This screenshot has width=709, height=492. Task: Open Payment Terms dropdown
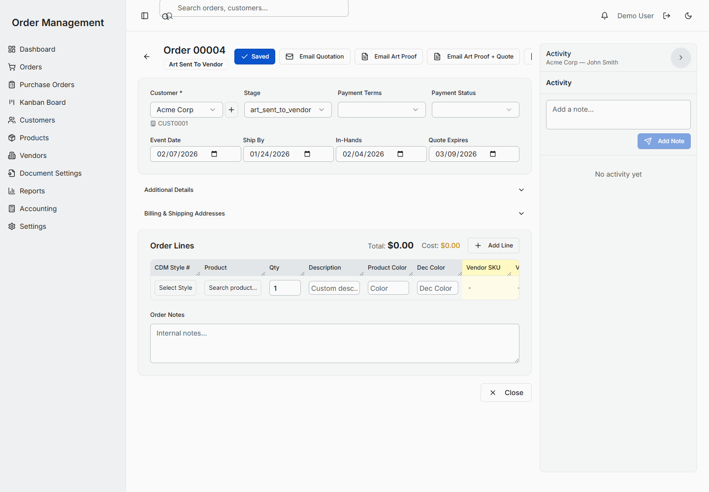[x=382, y=110]
